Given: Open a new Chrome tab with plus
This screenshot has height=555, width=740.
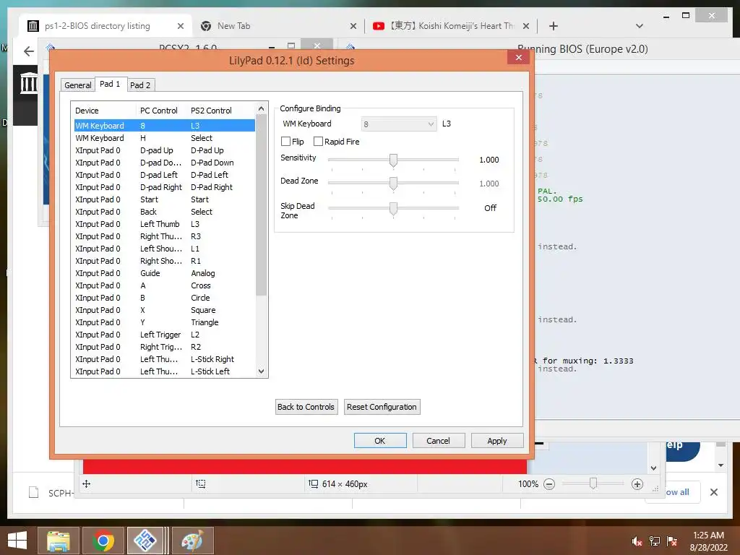Looking at the screenshot, I should [x=553, y=26].
